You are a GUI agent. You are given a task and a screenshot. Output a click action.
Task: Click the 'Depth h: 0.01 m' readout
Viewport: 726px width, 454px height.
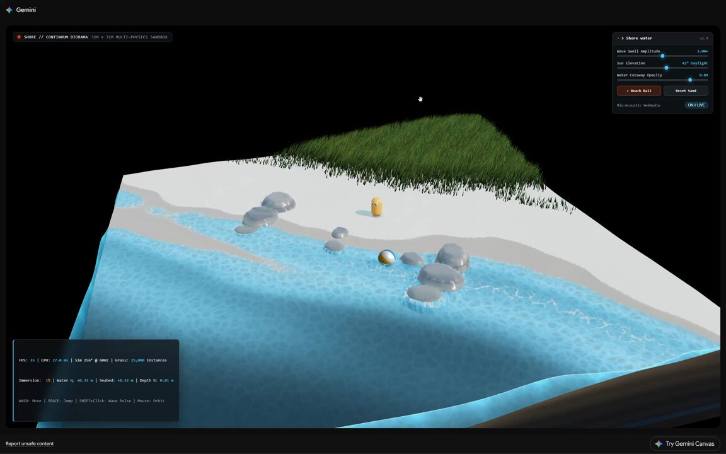click(156, 381)
